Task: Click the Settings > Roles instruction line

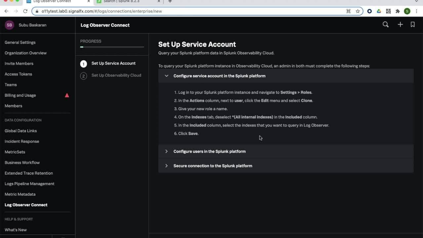Action: (x=243, y=93)
